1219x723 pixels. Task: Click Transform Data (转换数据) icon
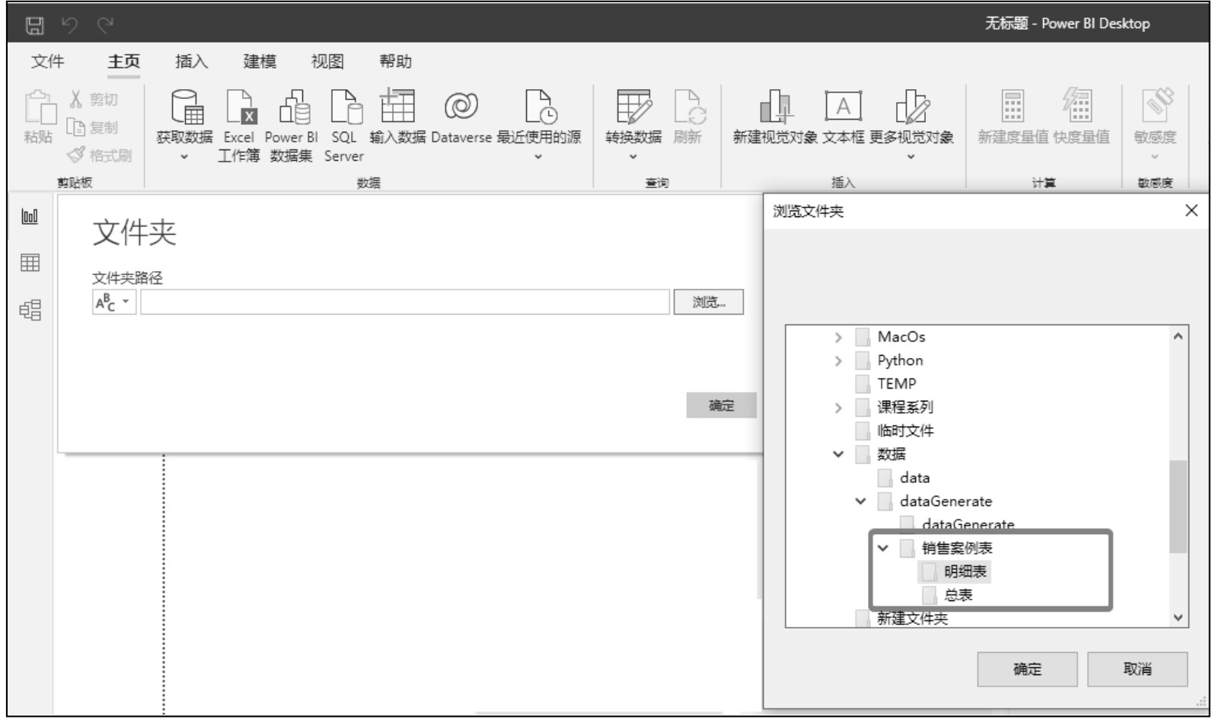[x=633, y=107]
